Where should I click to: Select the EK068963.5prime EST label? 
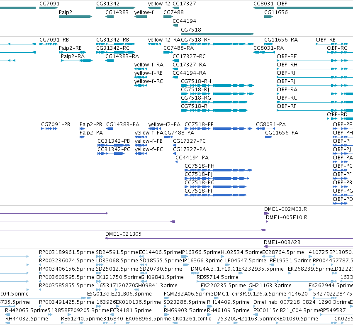click(x=148, y=319)
